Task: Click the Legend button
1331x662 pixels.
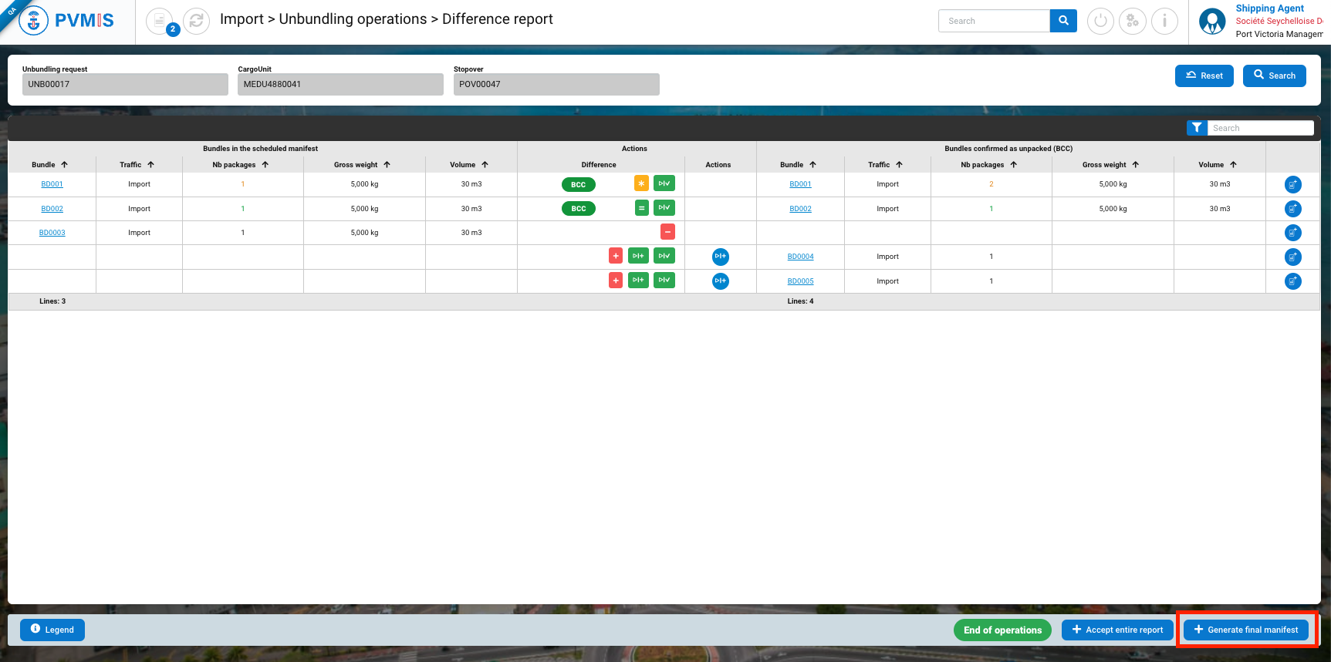Action: [x=52, y=630]
